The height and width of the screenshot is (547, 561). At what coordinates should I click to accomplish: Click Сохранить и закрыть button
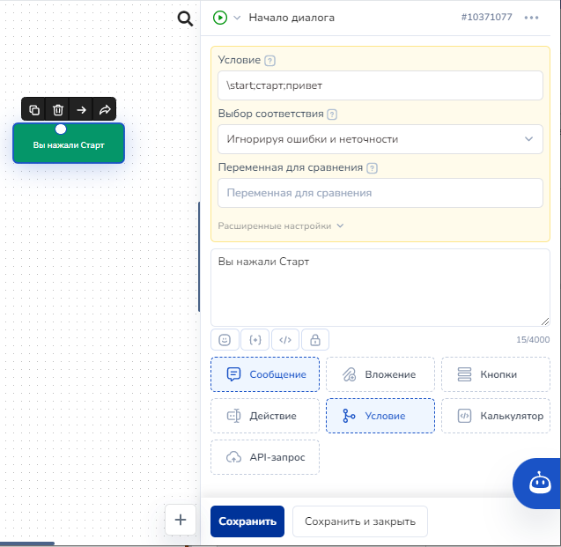click(359, 521)
